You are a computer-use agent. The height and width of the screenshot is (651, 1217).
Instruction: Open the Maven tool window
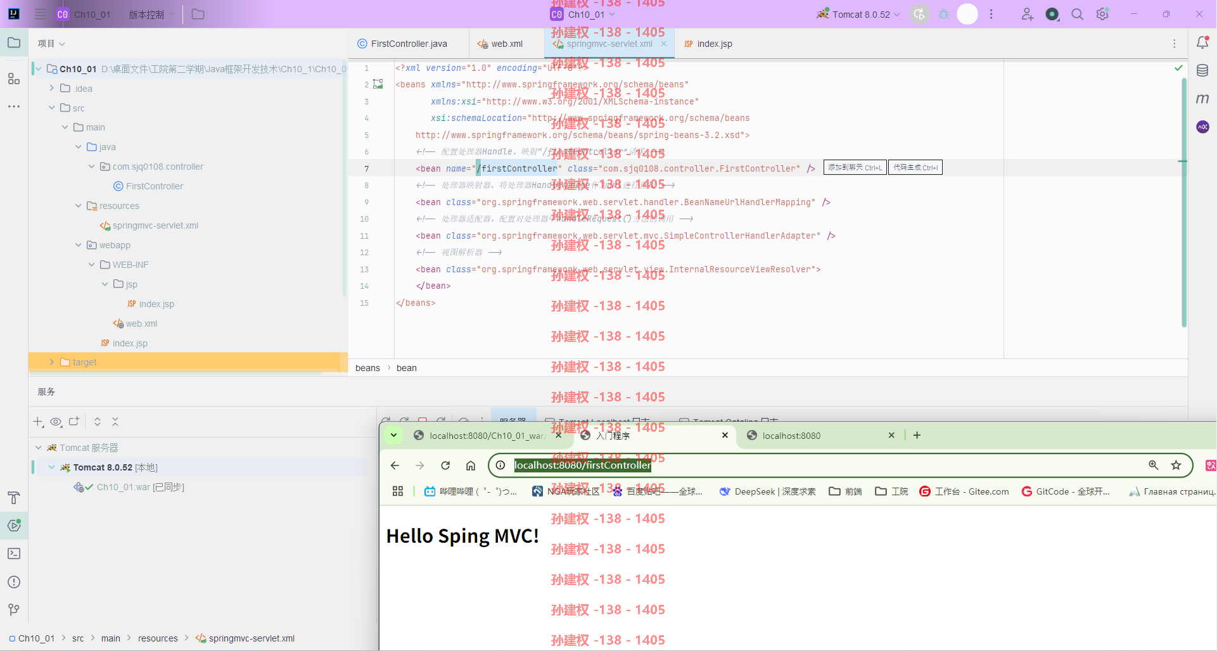click(x=1202, y=99)
